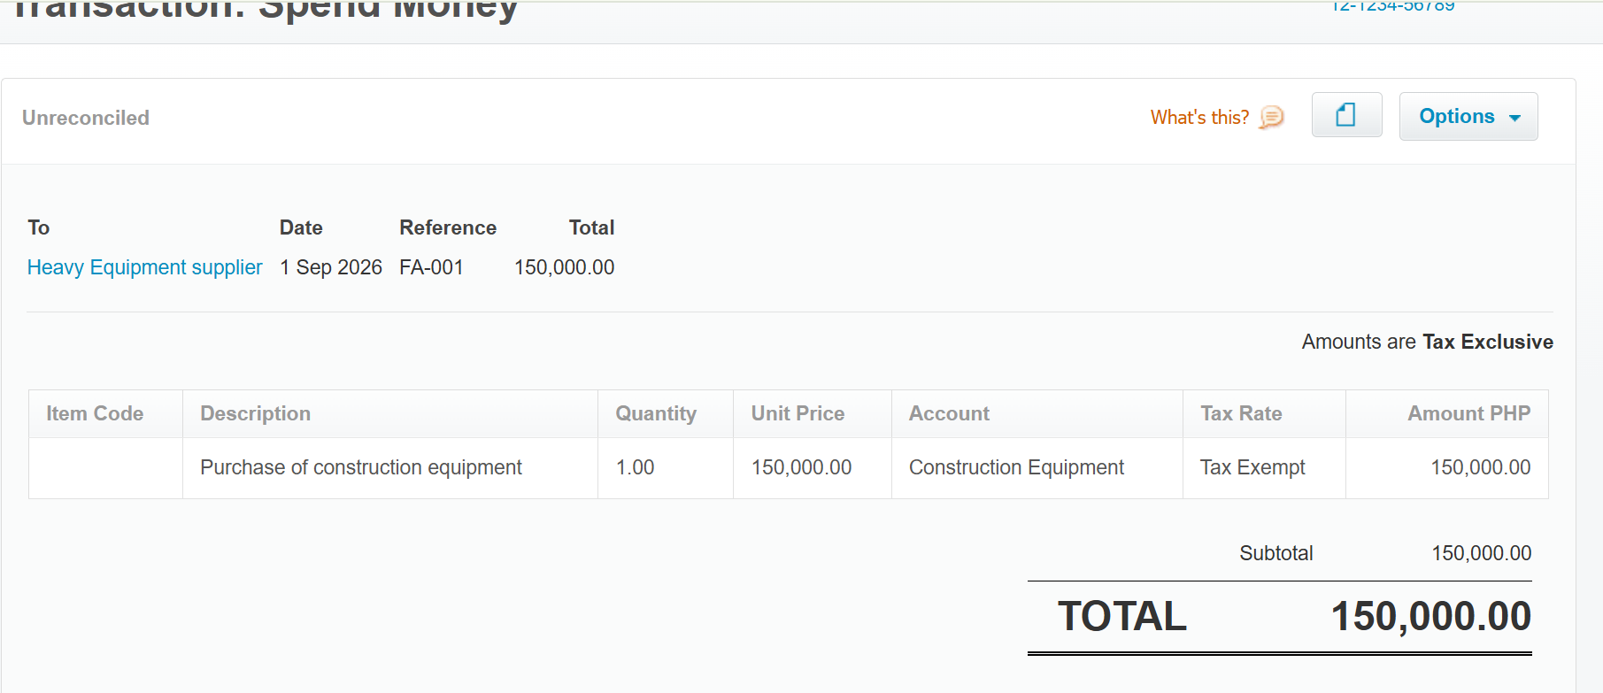Click the Unreconciled status label

pos(86,118)
